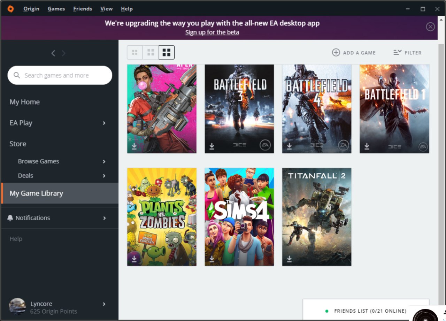The width and height of the screenshot is (446, 321).
Task: Click the search games input field
Action: 60,75
